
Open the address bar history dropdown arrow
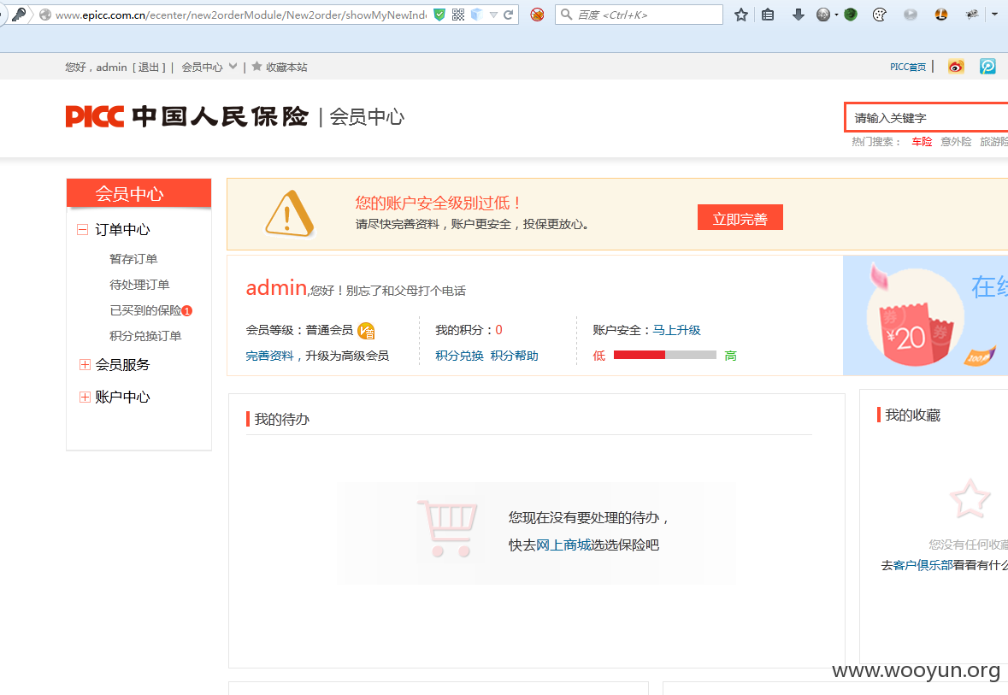pyautogui.click(x=493, y=15)
